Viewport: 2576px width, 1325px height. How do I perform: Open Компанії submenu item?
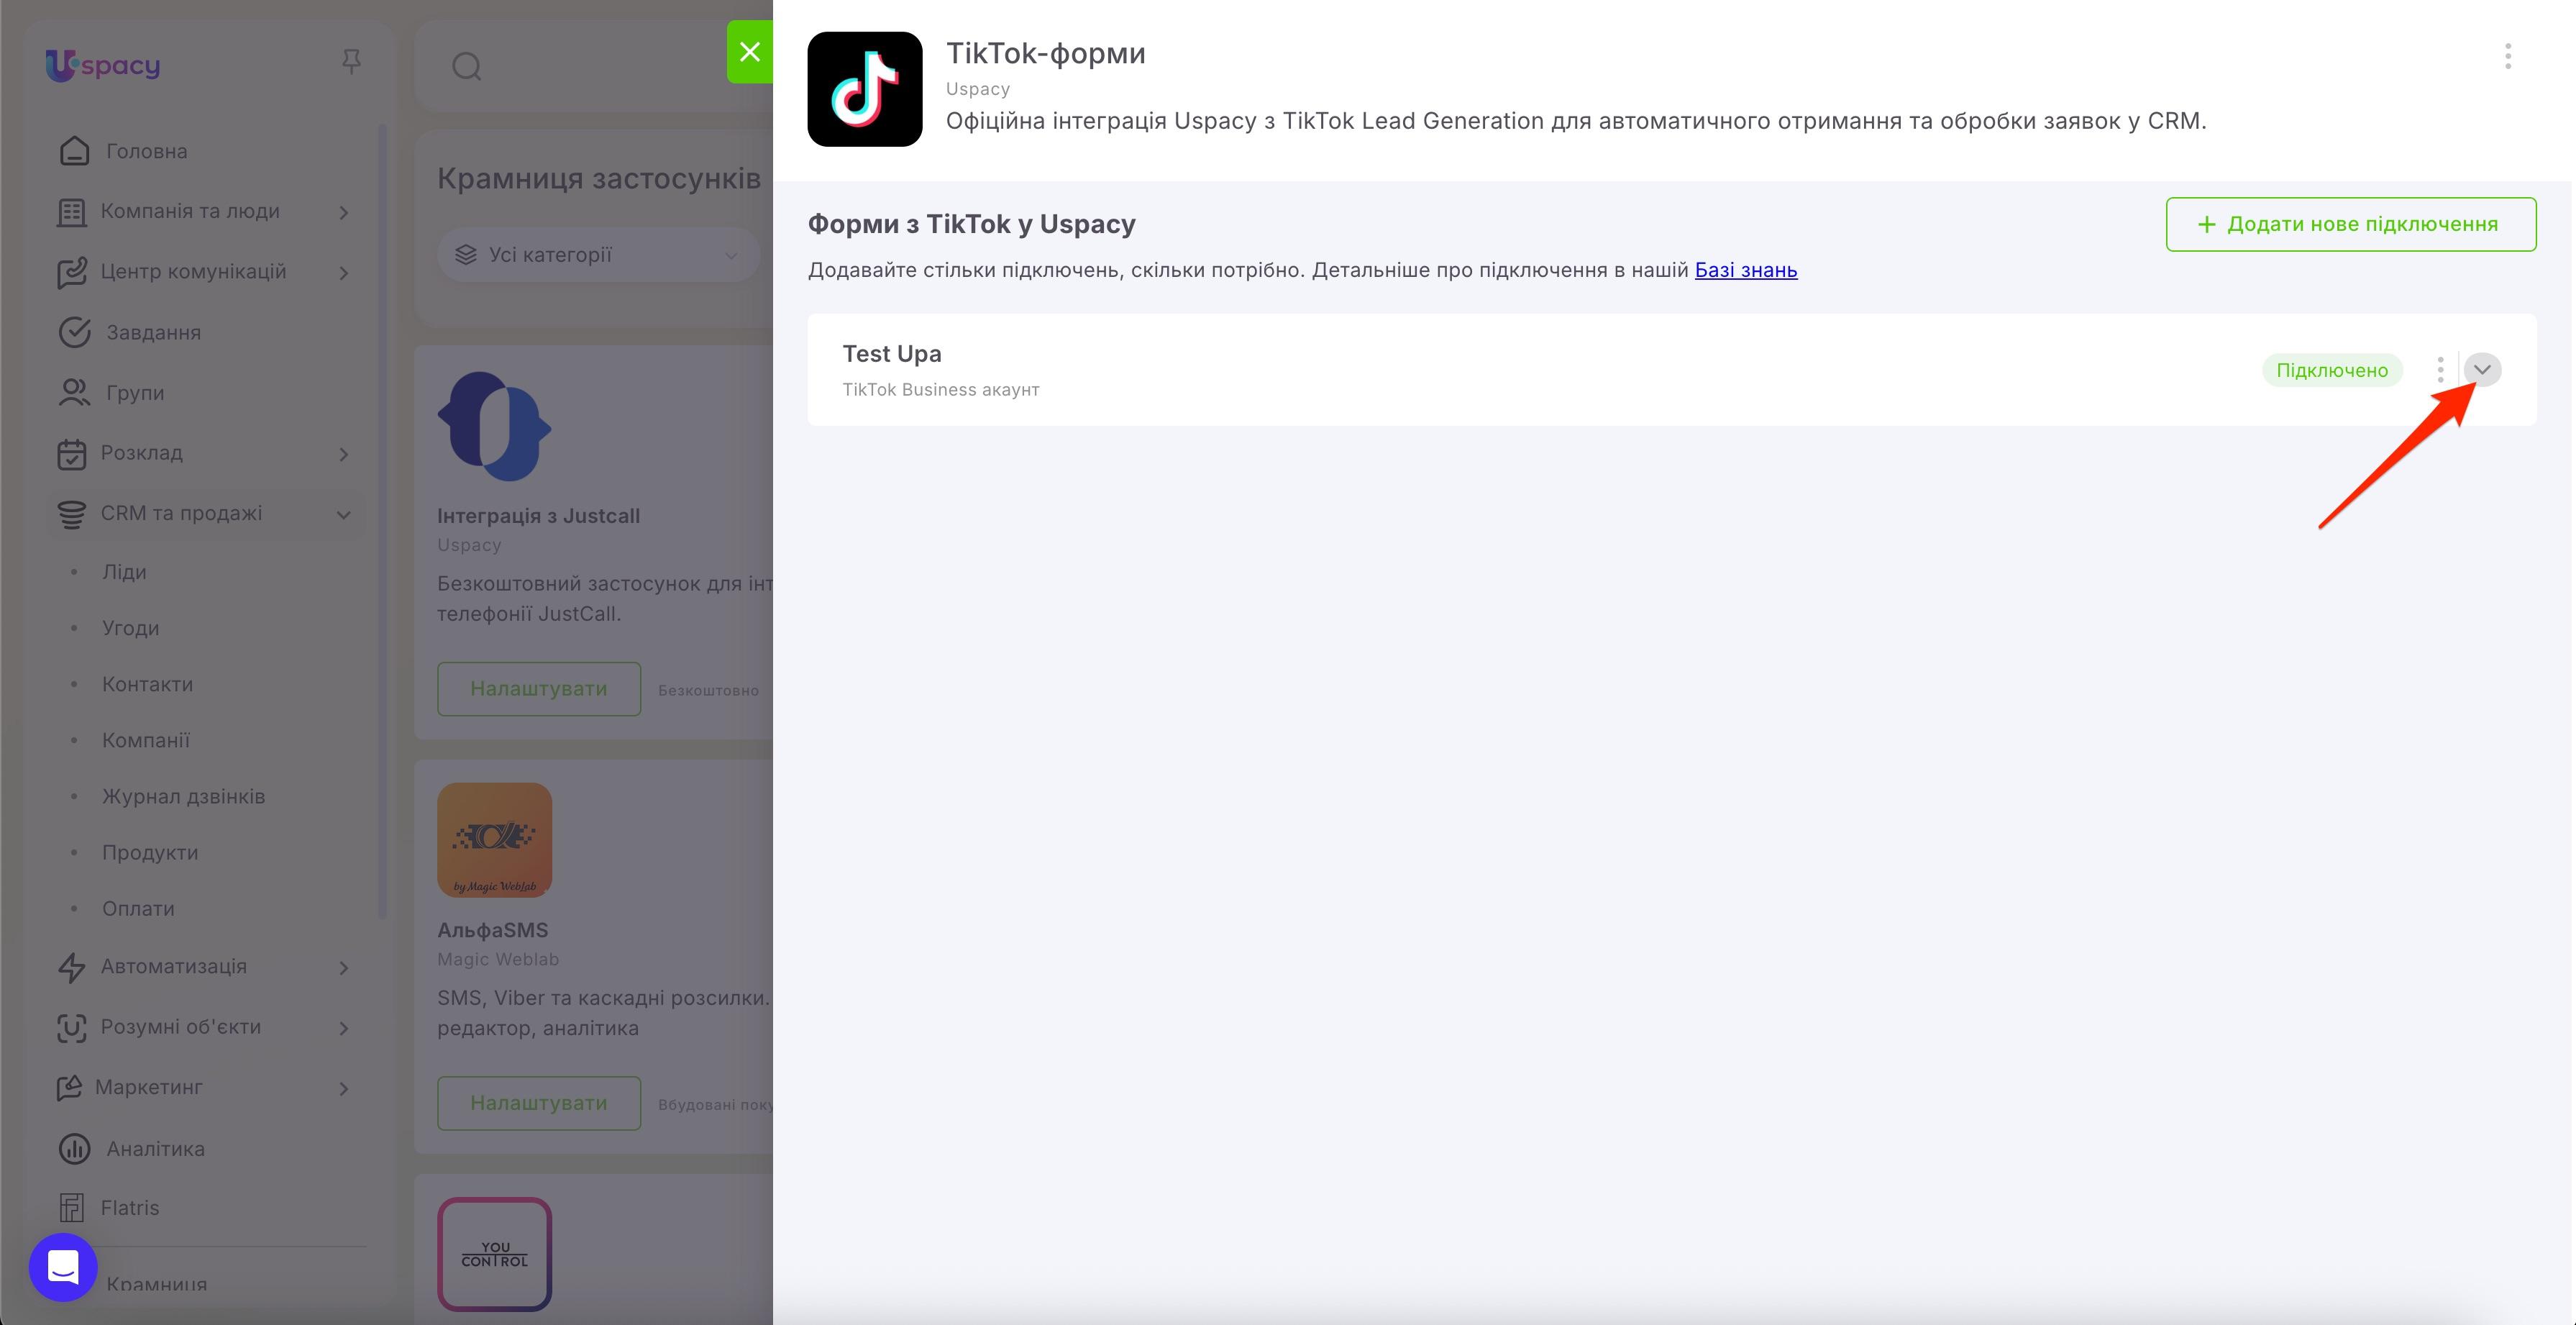146,740
